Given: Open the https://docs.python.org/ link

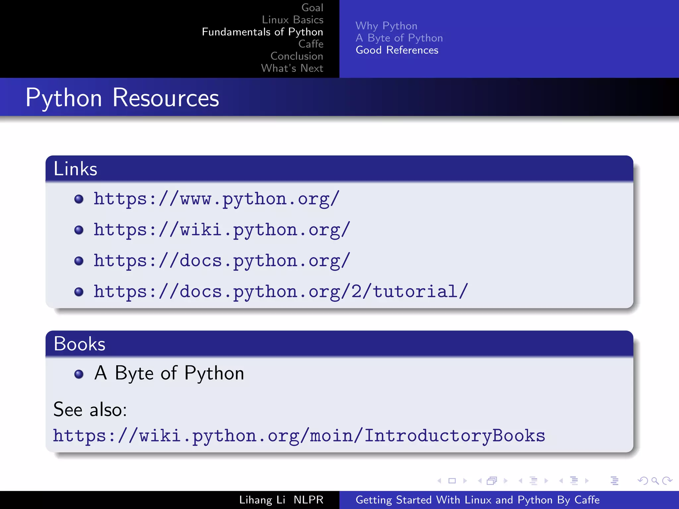Looking at the screenshot, I should pyautogui.click(x=222, y=261).
